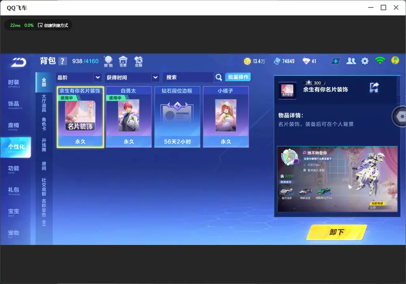
Task: Open the backpack help question mark
Action: pyautogui.click(x=63, y=61)
